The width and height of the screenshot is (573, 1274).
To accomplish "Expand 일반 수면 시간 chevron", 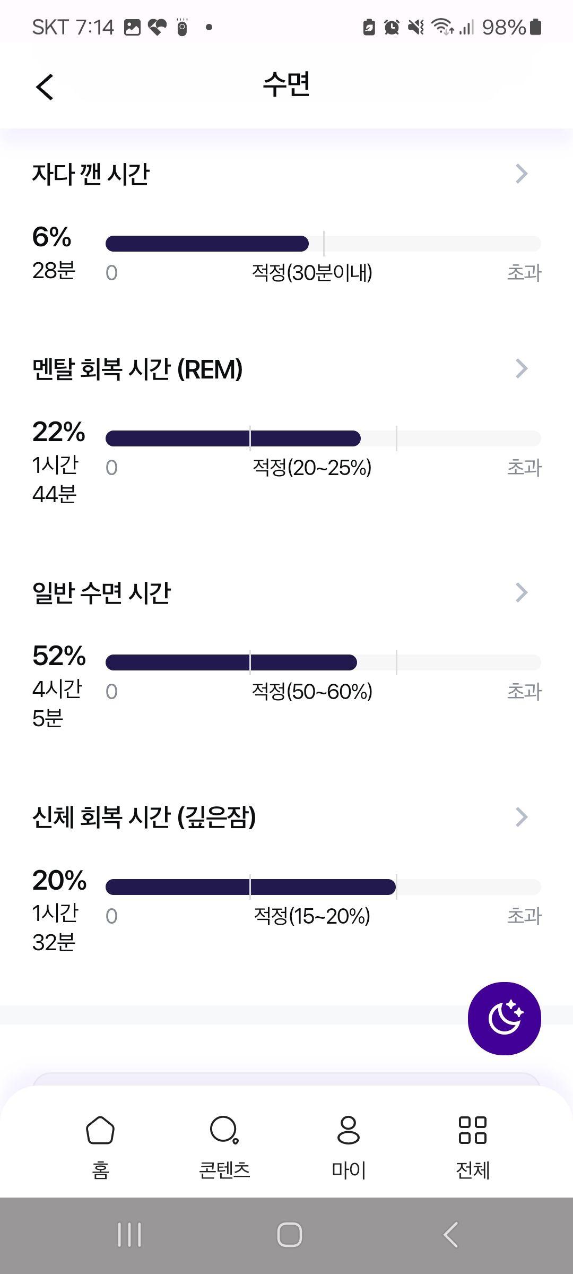I will click(x=522, y=592).
